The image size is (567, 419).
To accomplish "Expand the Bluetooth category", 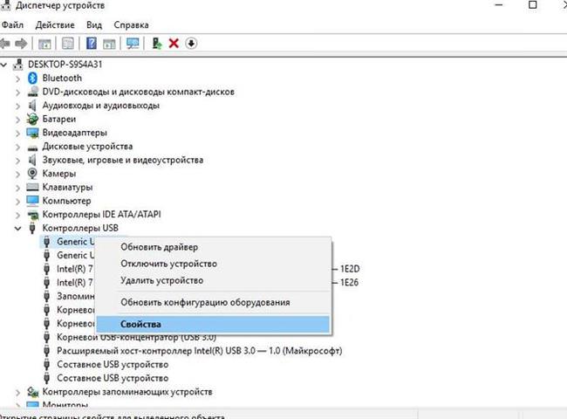I will coord(17,79).
